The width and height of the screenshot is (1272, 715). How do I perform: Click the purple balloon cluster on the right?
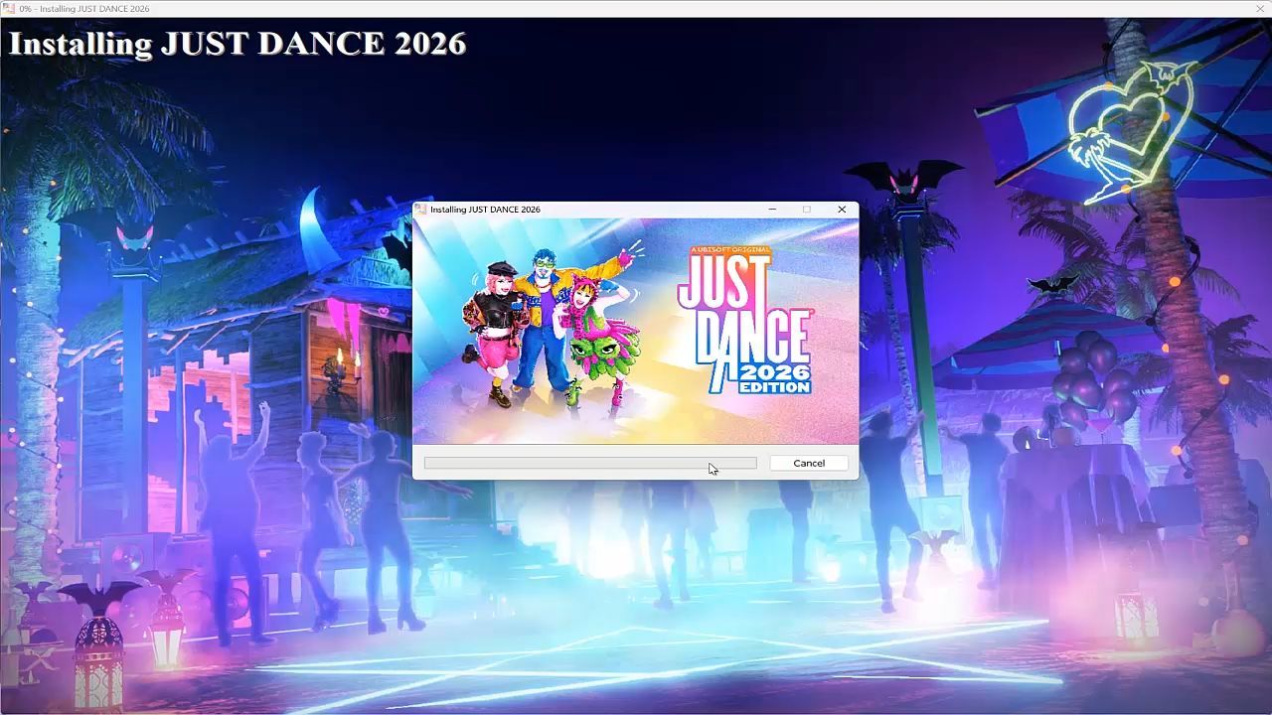click(x=1088, y=377)
